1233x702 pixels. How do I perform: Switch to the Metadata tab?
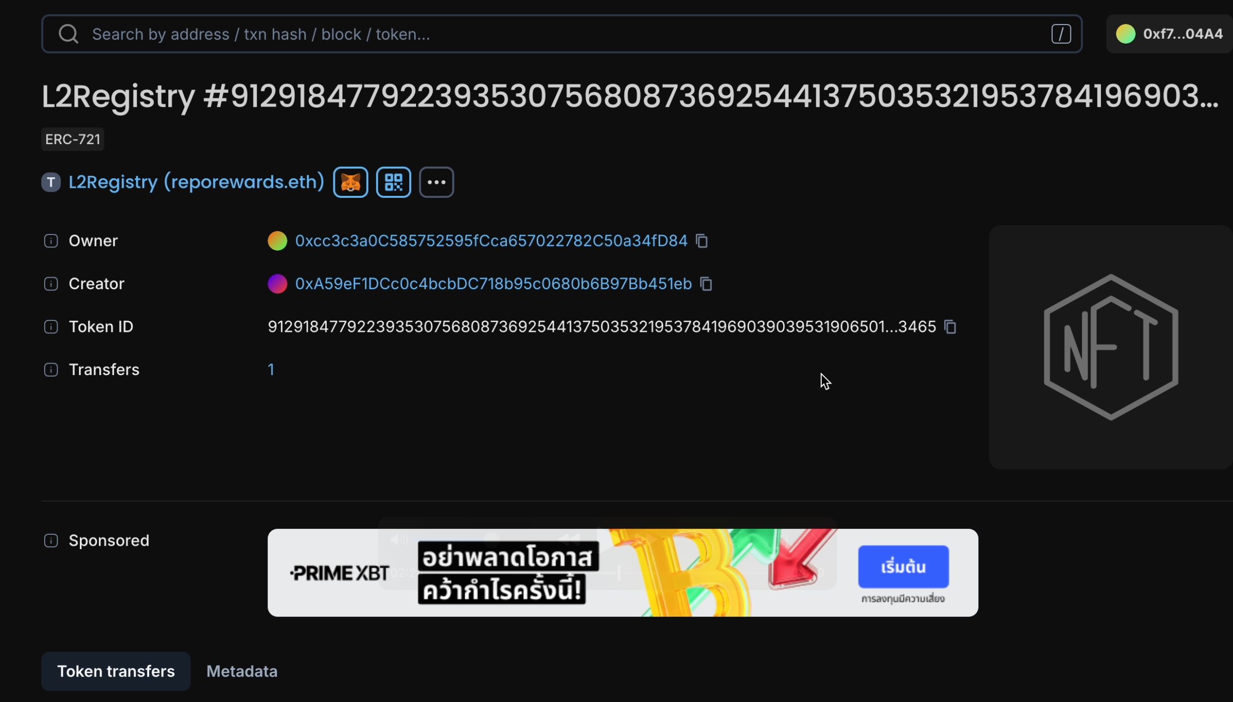241,671
